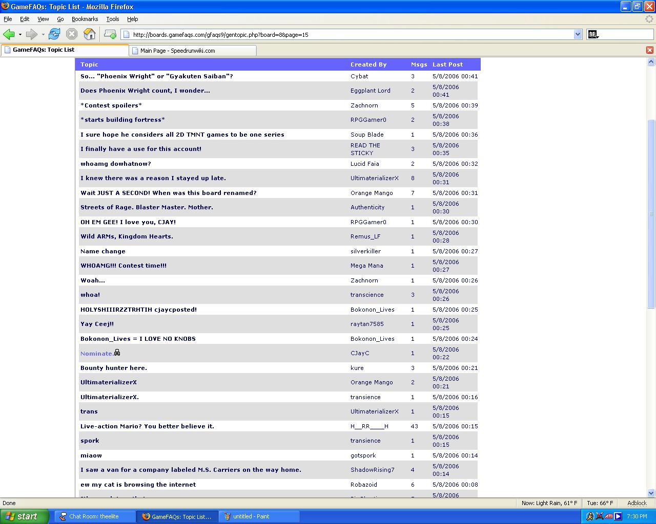Open topic 'Does Phoenix Wright count, I wonder...'
The height and width of the screenshot is (524, 656).
[145, 91]
